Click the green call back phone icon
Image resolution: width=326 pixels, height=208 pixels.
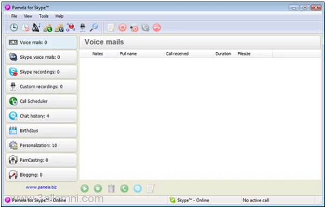[124, 189]
